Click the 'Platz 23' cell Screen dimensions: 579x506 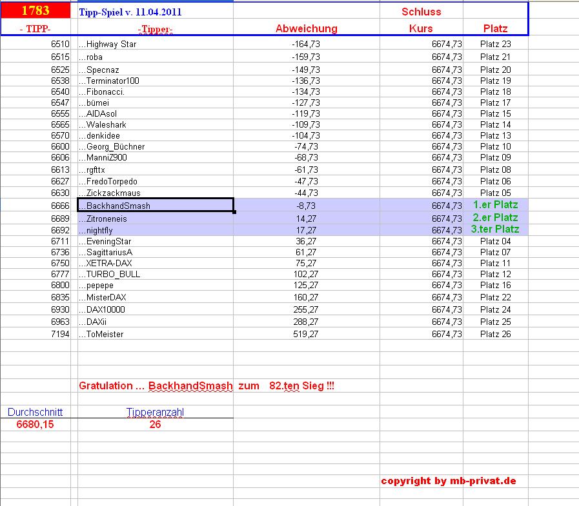point(496,44)
